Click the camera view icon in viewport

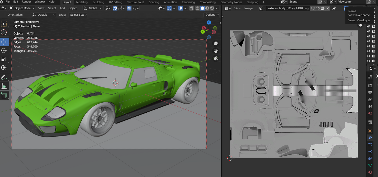215,59
